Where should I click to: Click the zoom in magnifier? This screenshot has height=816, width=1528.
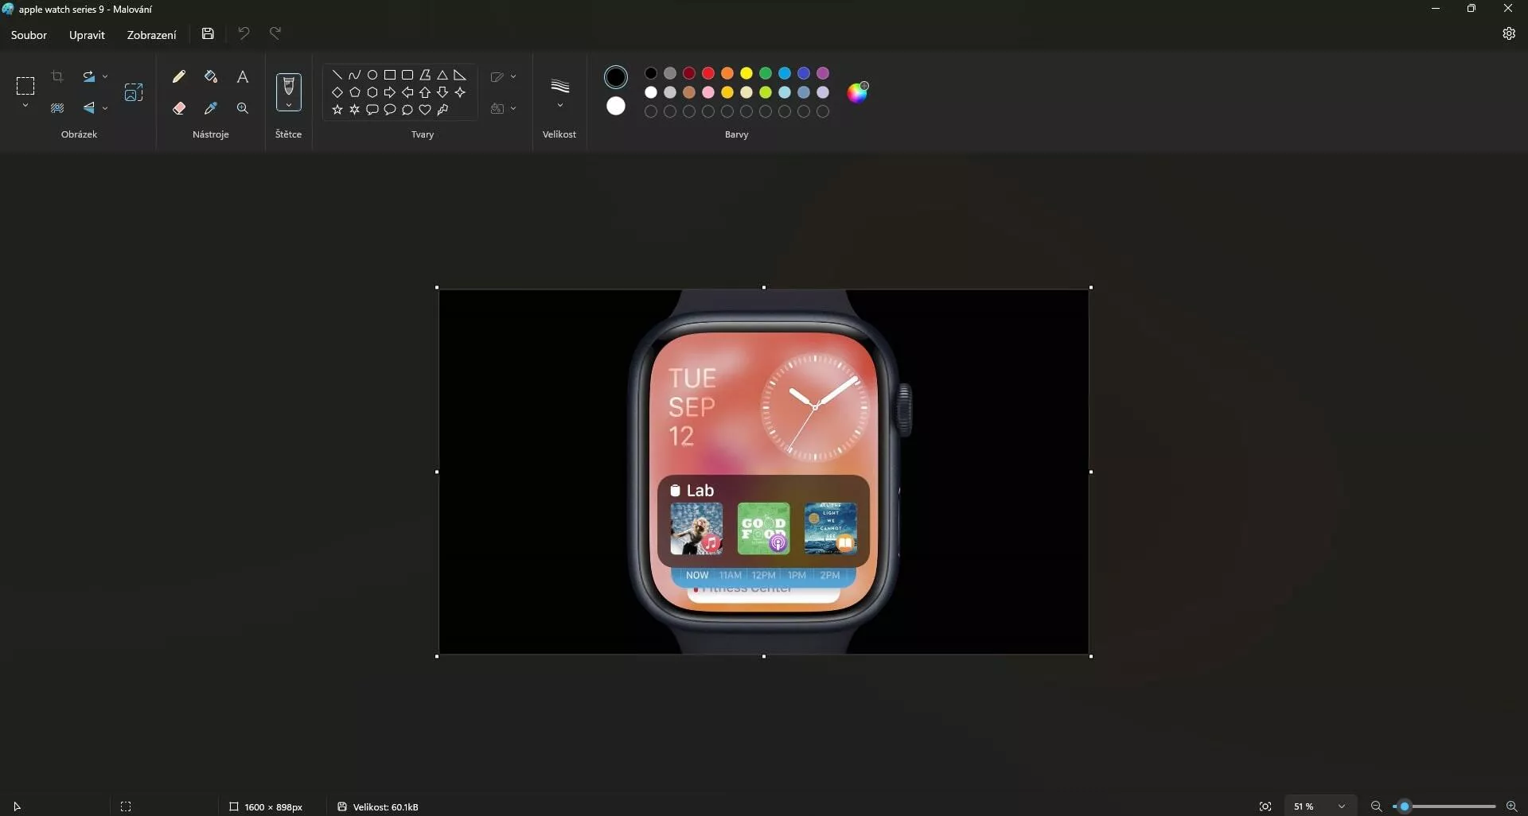pyautogui.click(x=1512, y=806)
